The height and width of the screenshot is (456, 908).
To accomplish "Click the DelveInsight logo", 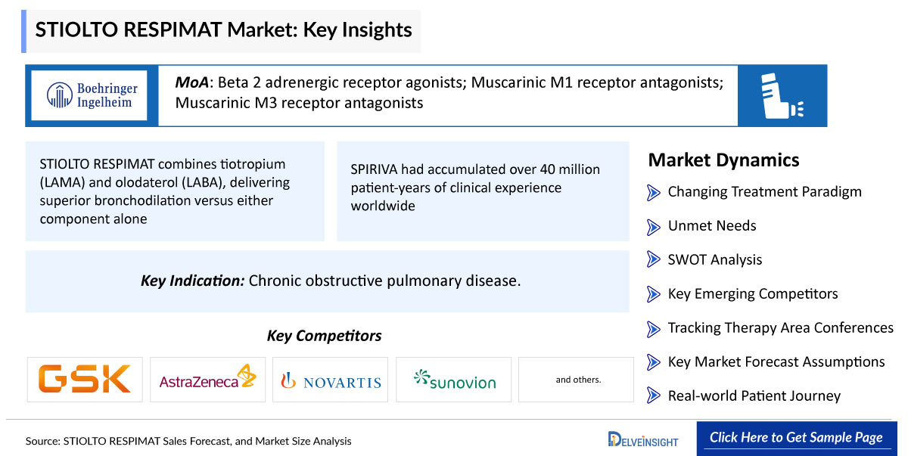I will tap(643, 439).
